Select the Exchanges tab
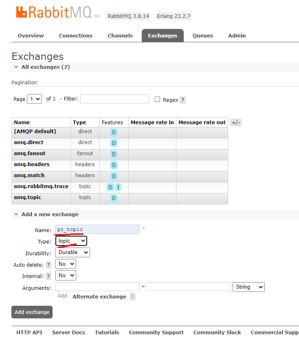Viewport: 299px width, 342px height. [x=163, y=35]
